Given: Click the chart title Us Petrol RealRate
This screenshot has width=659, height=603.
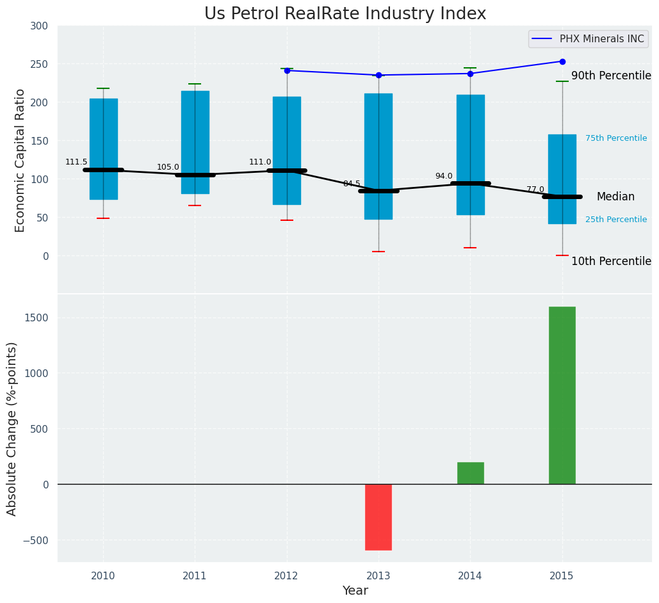Looking at the screenshot, I should click(x=345, y=14).
